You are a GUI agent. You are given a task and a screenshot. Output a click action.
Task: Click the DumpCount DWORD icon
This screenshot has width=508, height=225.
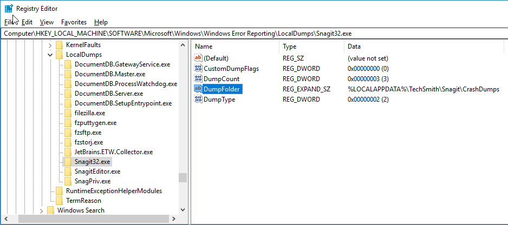198,78
